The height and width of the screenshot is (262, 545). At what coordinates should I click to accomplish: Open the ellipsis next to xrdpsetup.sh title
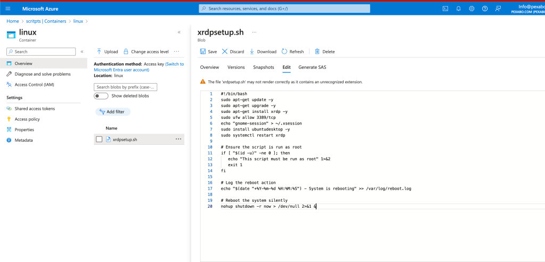(254, 32)
